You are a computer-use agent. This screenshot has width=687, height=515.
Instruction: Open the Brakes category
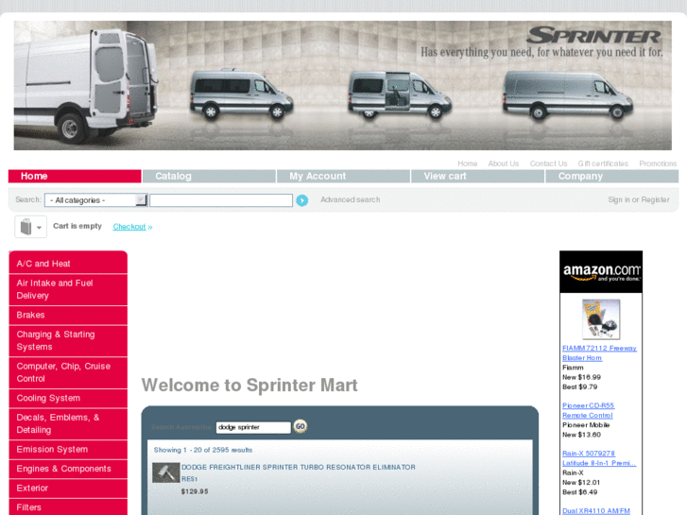click(x=68, y=315)
